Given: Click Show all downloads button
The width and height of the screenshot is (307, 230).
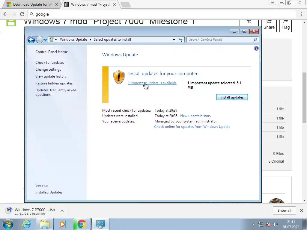Looking at the screenshot, I should point(284,211).
